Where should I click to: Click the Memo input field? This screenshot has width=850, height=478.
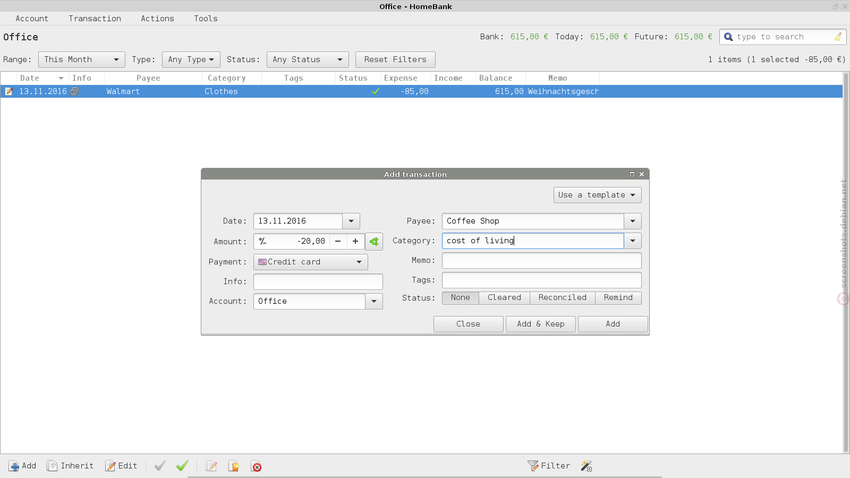coord(542,261)
